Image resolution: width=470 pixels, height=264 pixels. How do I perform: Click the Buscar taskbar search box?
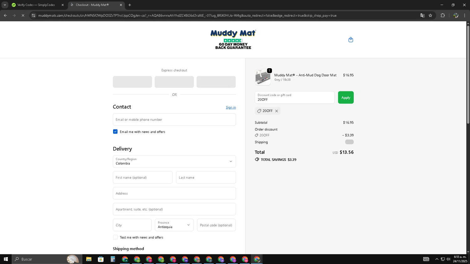(47, 259)
